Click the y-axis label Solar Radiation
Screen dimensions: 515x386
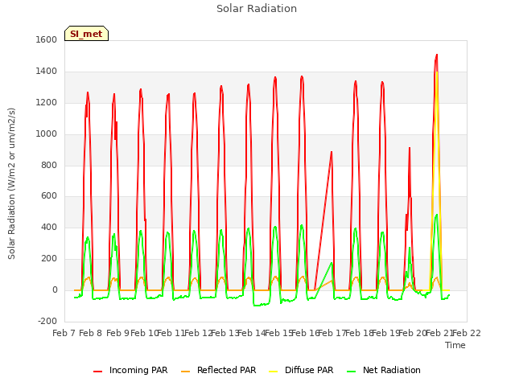tap(11, 183)
